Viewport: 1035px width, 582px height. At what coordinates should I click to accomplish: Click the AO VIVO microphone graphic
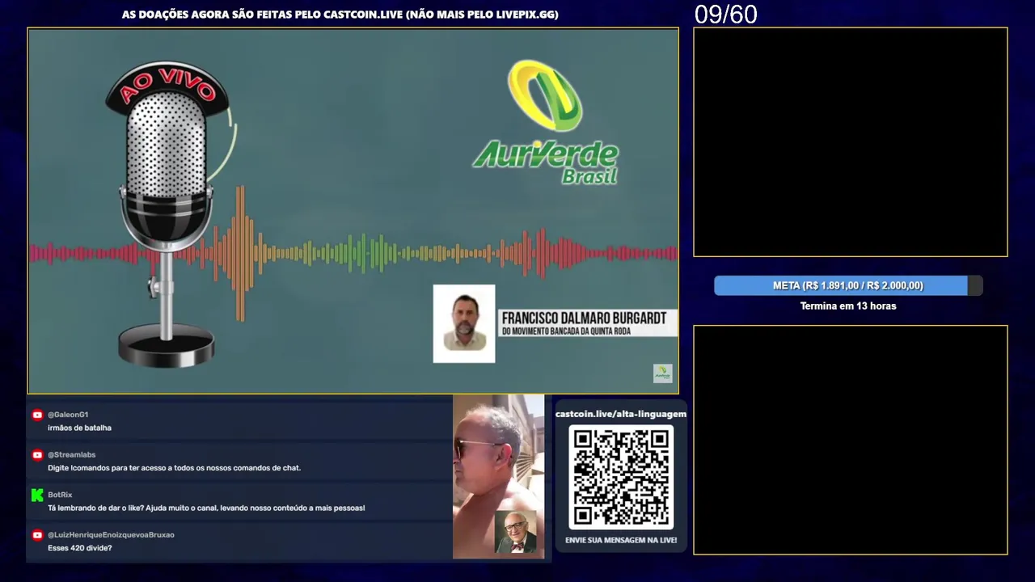167,213
